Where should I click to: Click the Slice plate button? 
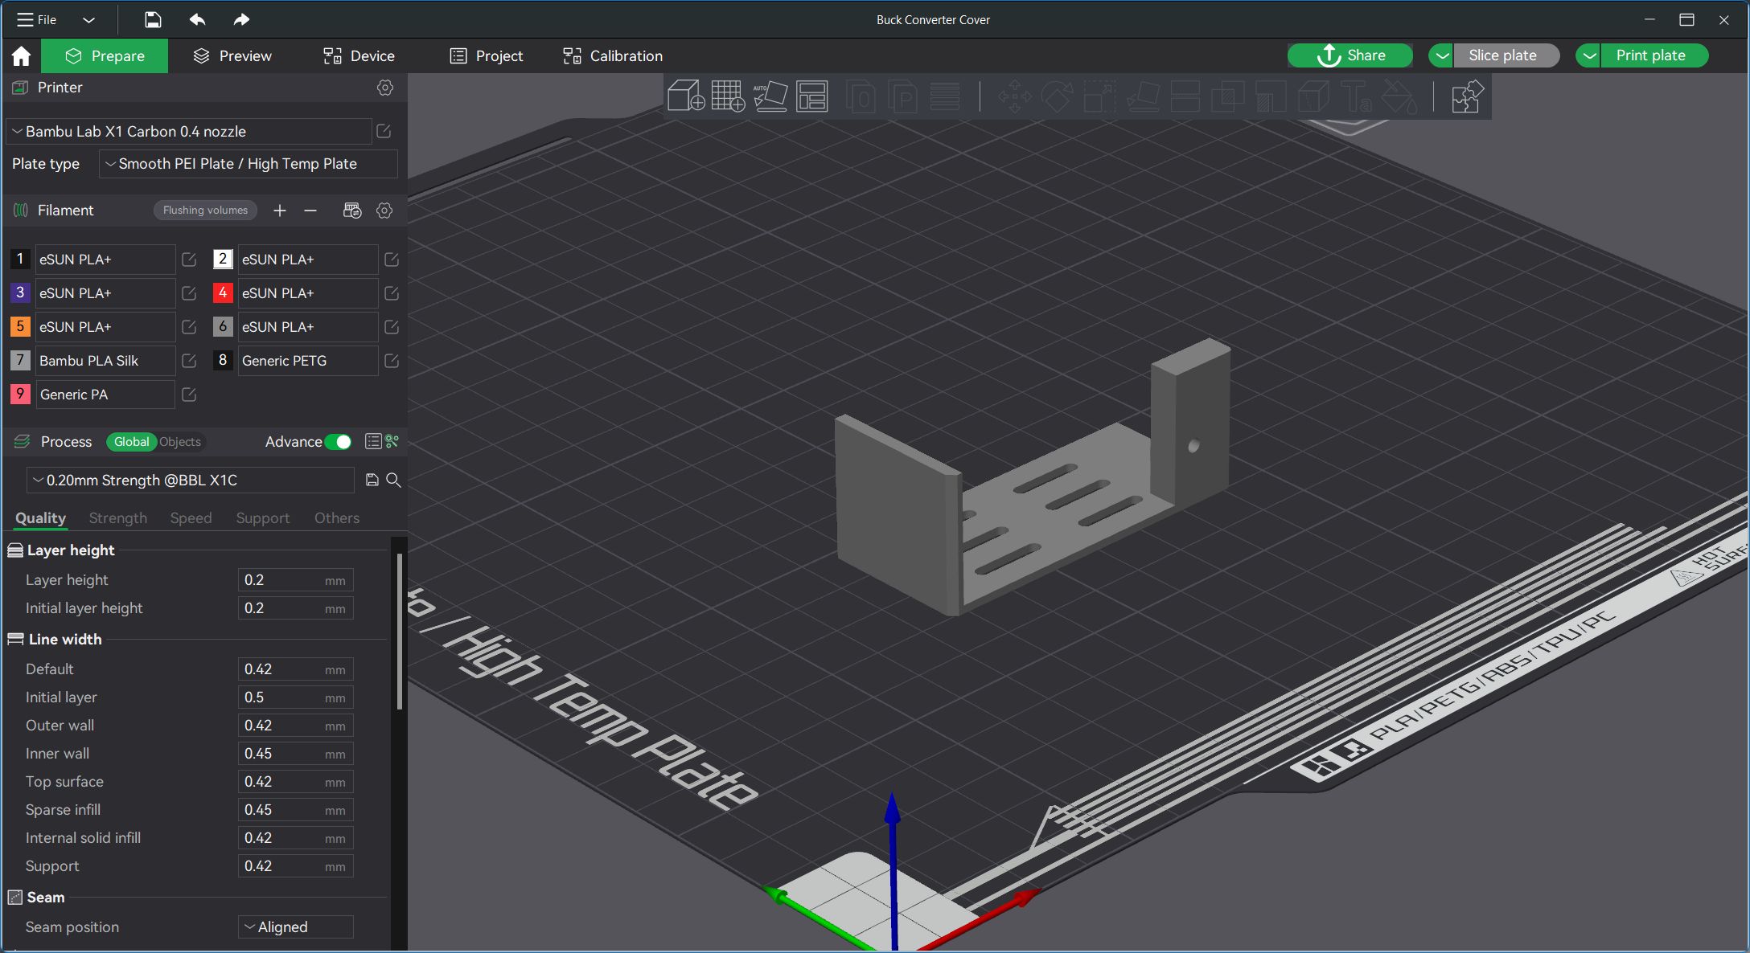[1506, 55]
